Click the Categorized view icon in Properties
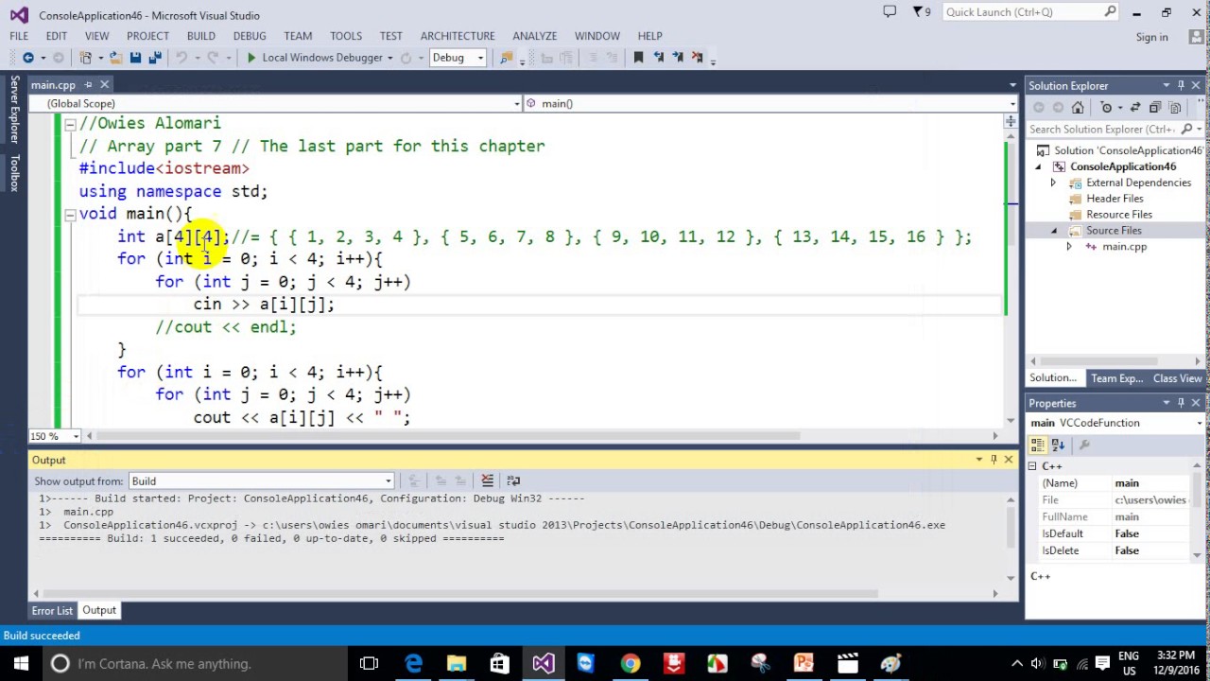This screenshot has height=681, width=1210. [1038, 445]
